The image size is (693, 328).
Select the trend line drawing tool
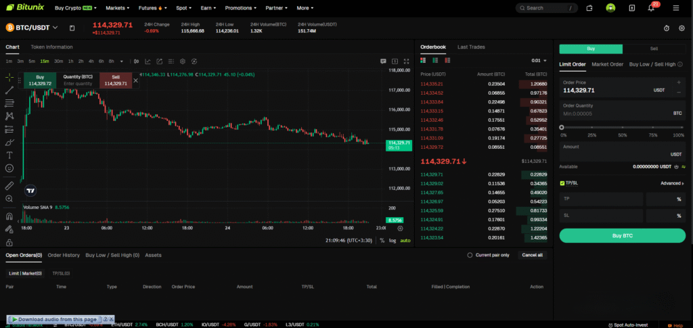(x=9, y=90)
